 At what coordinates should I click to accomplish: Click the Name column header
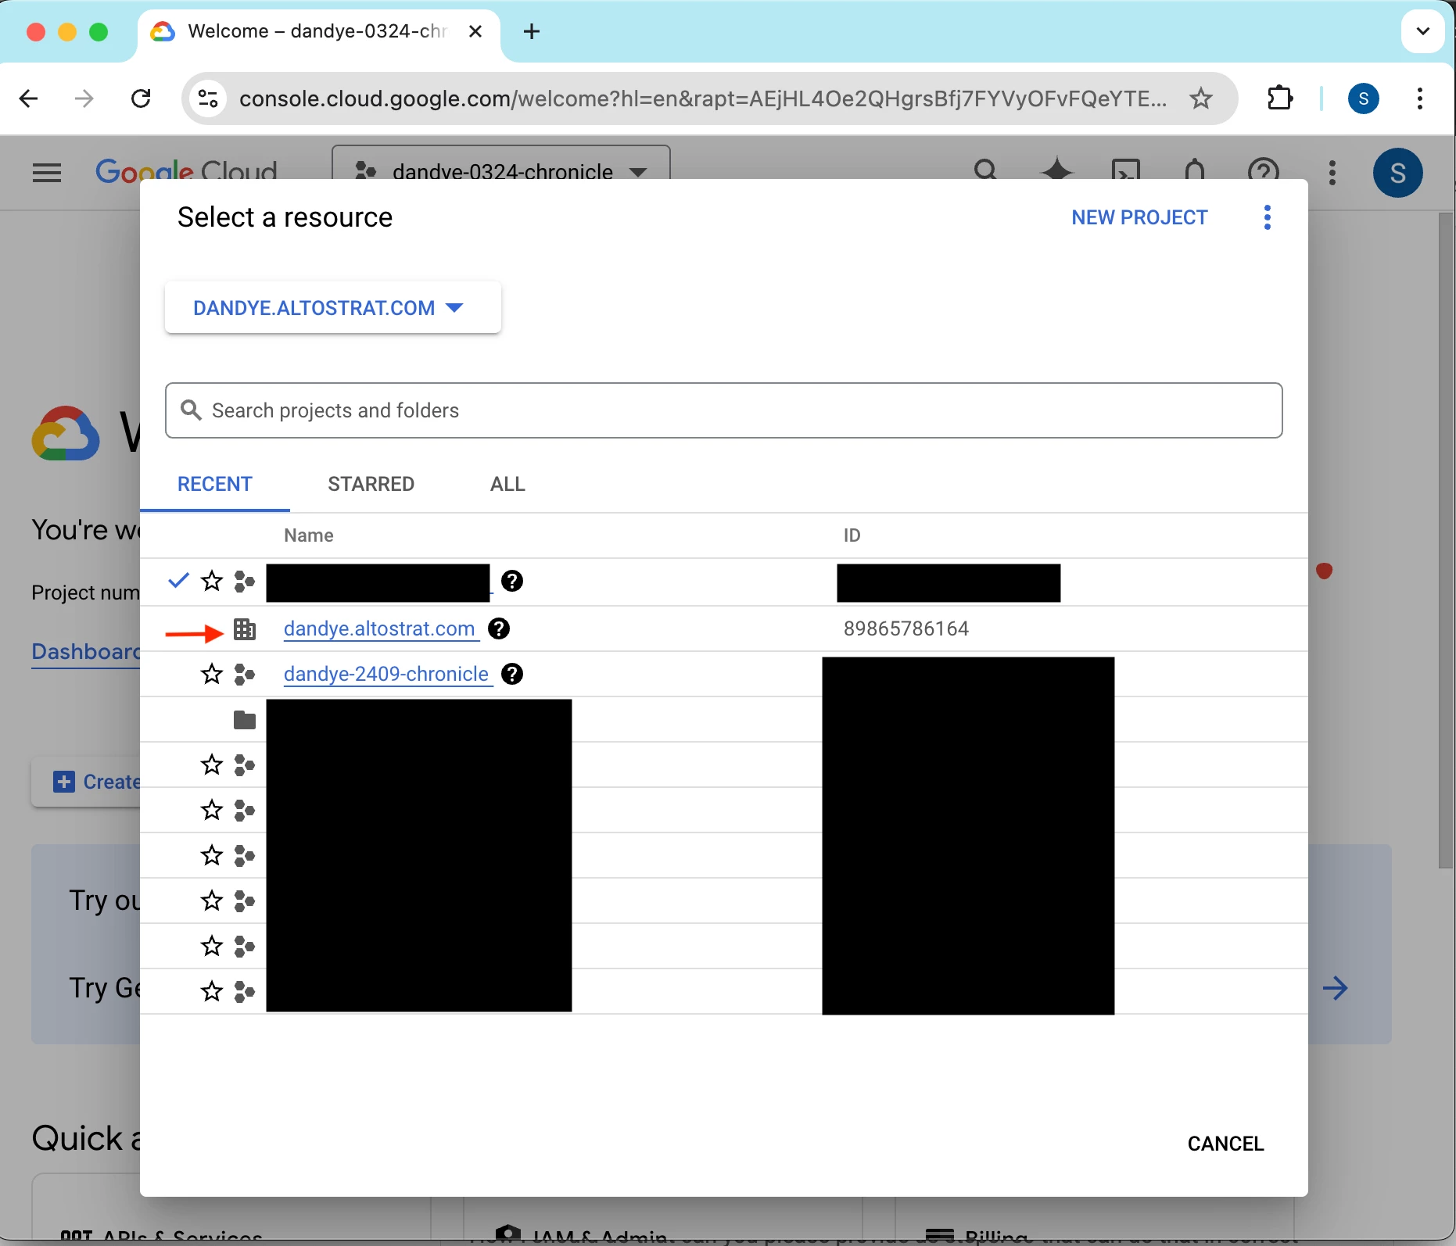[309, 535]
